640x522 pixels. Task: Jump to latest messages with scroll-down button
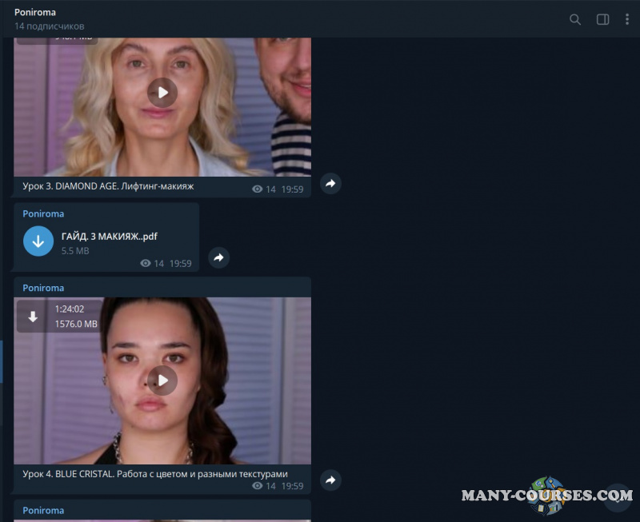tap(617, 496)
